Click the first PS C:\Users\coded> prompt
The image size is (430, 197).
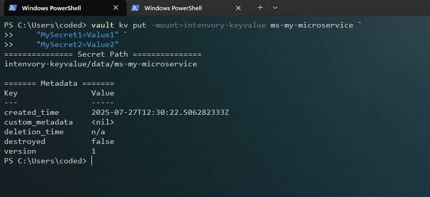click(45, 26)
